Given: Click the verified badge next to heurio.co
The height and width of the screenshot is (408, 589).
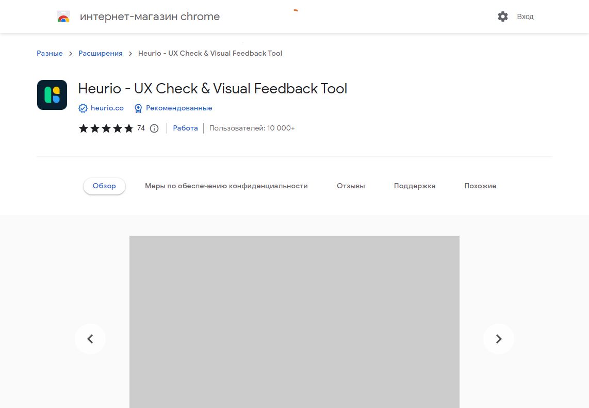Looking at the screenshot, I should coord(83,108).
